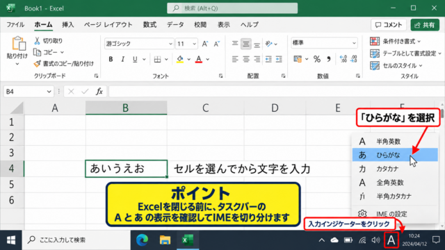Decrease font size with smaller A icon
The width and height of the screenshot is (445, 250).
[217, 44]
